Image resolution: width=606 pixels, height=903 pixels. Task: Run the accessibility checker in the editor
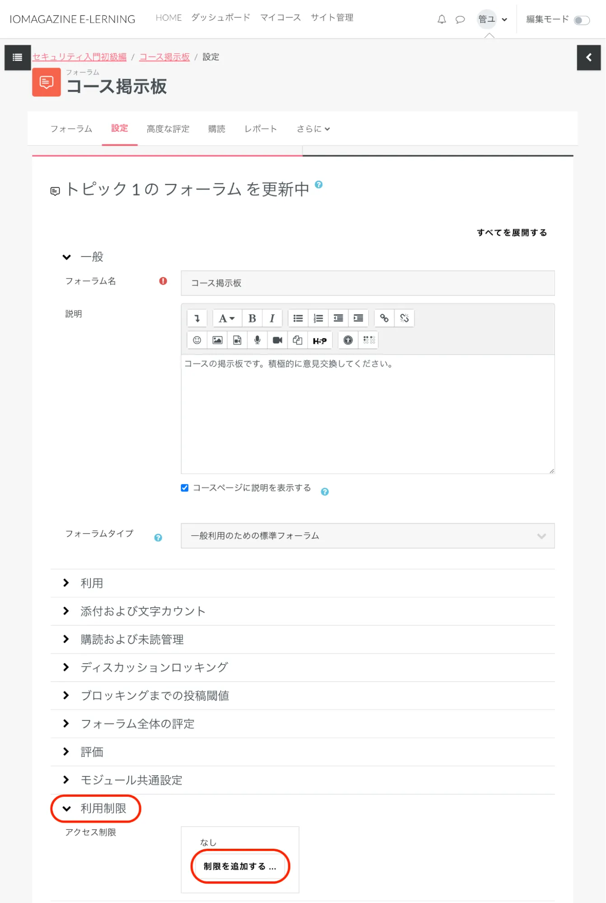(x=348, y=340)
